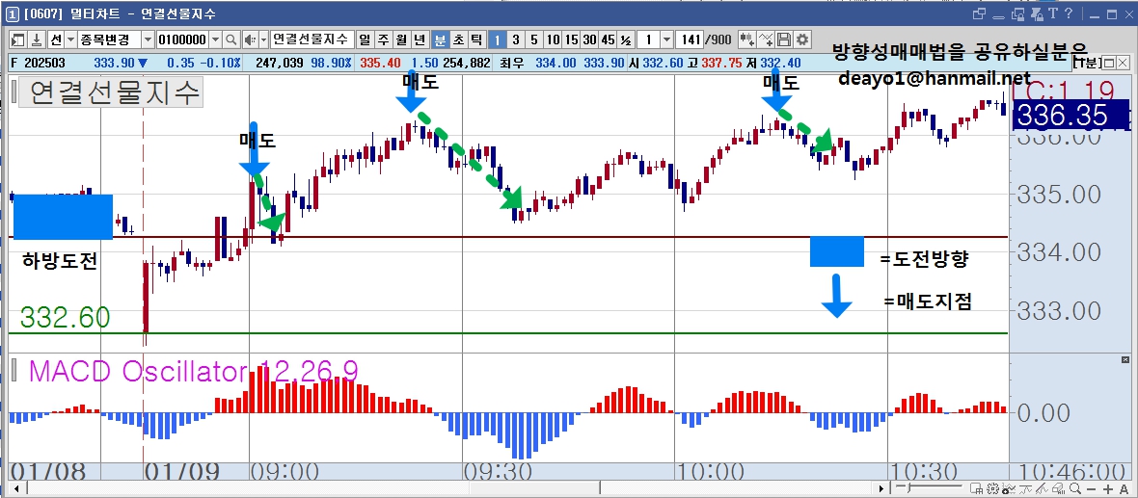
Task: Click the bottom add-chart-line icon
Action: [x=1009, y=488]
